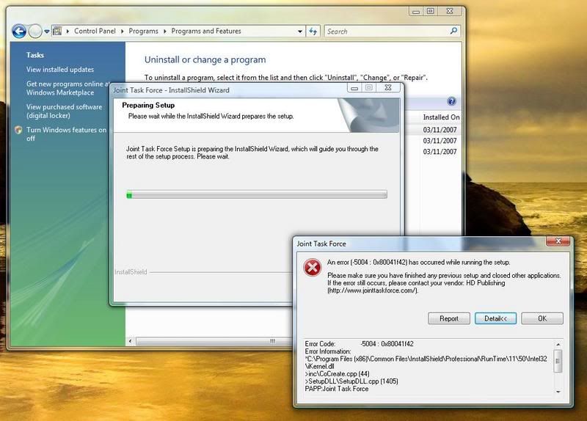Open View installed updates link
This screenshot has width=587, height=421.
[60, 70]
